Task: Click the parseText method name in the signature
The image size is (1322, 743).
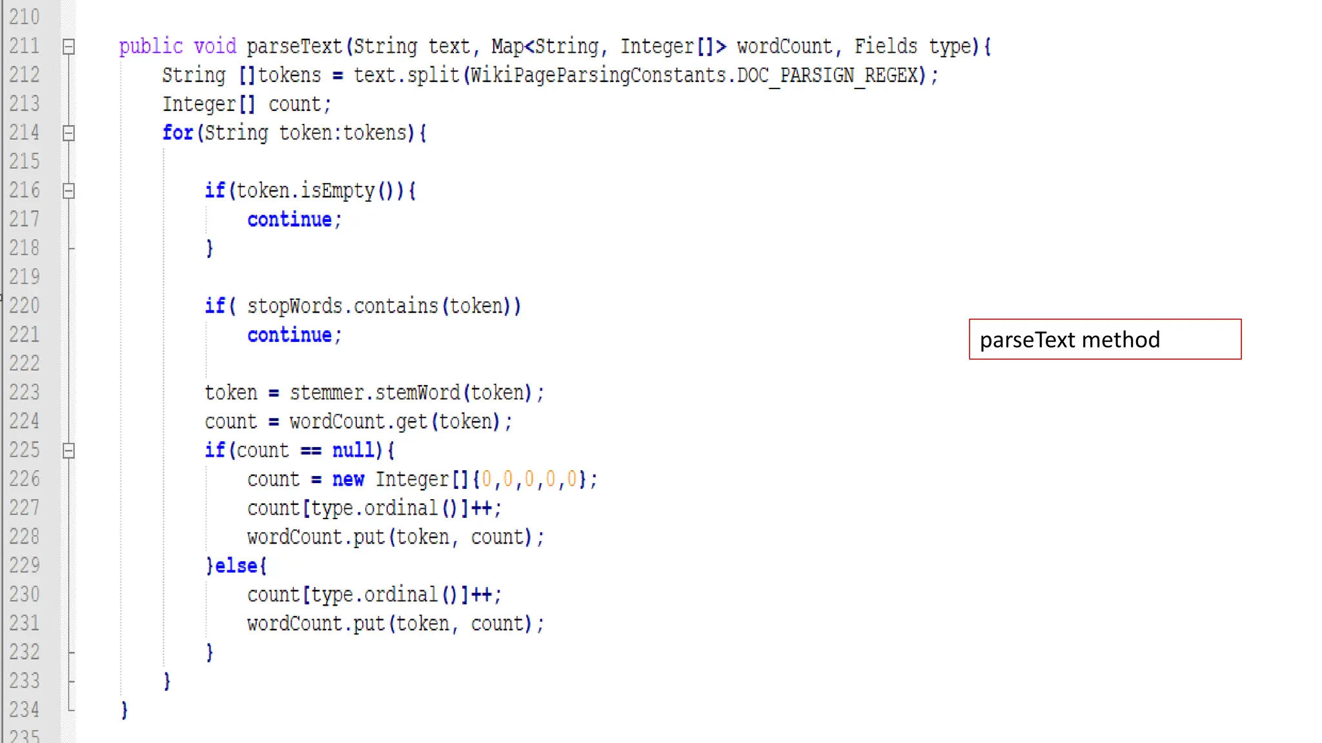Action: pyautogui.click(x=294, y=46)
